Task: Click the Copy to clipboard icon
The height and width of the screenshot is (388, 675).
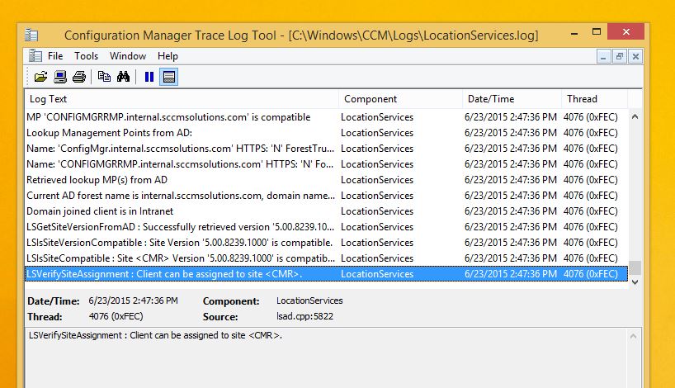Action: point(104,77)
